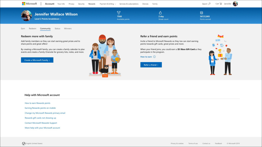262x147 pixels.
Task: Click the Search label in the header
Action: (205, 4)
